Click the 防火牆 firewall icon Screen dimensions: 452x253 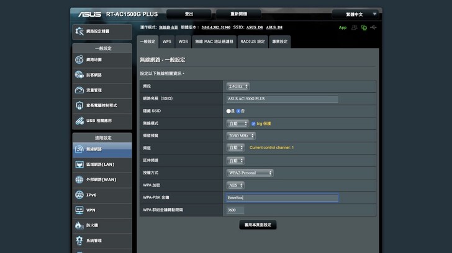(x=79, y=225)
